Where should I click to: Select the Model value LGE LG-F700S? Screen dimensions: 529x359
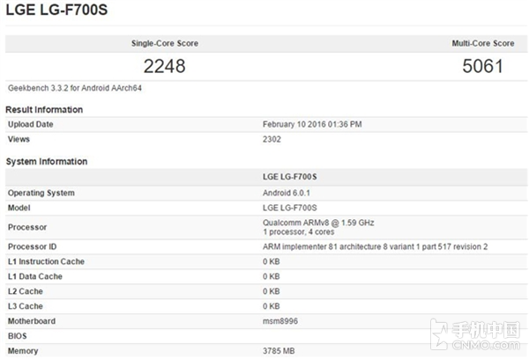click(x=290, y=208)
